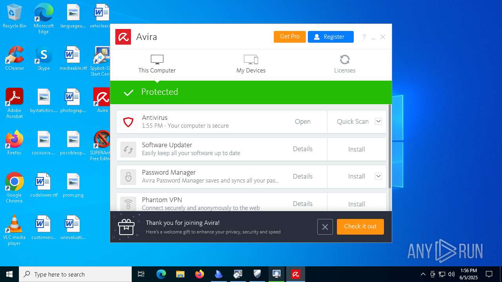Viewport: 502px width, 282px height.
Task: Click the Protected status checkmark
Action: coord(128,92)
